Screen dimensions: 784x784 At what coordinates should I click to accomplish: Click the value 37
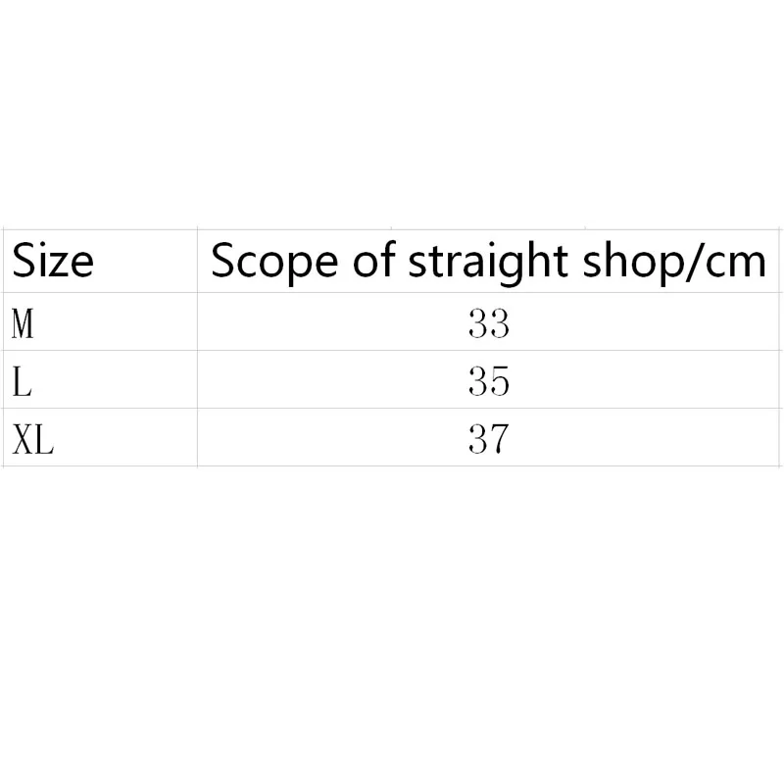tap(489, 438)
